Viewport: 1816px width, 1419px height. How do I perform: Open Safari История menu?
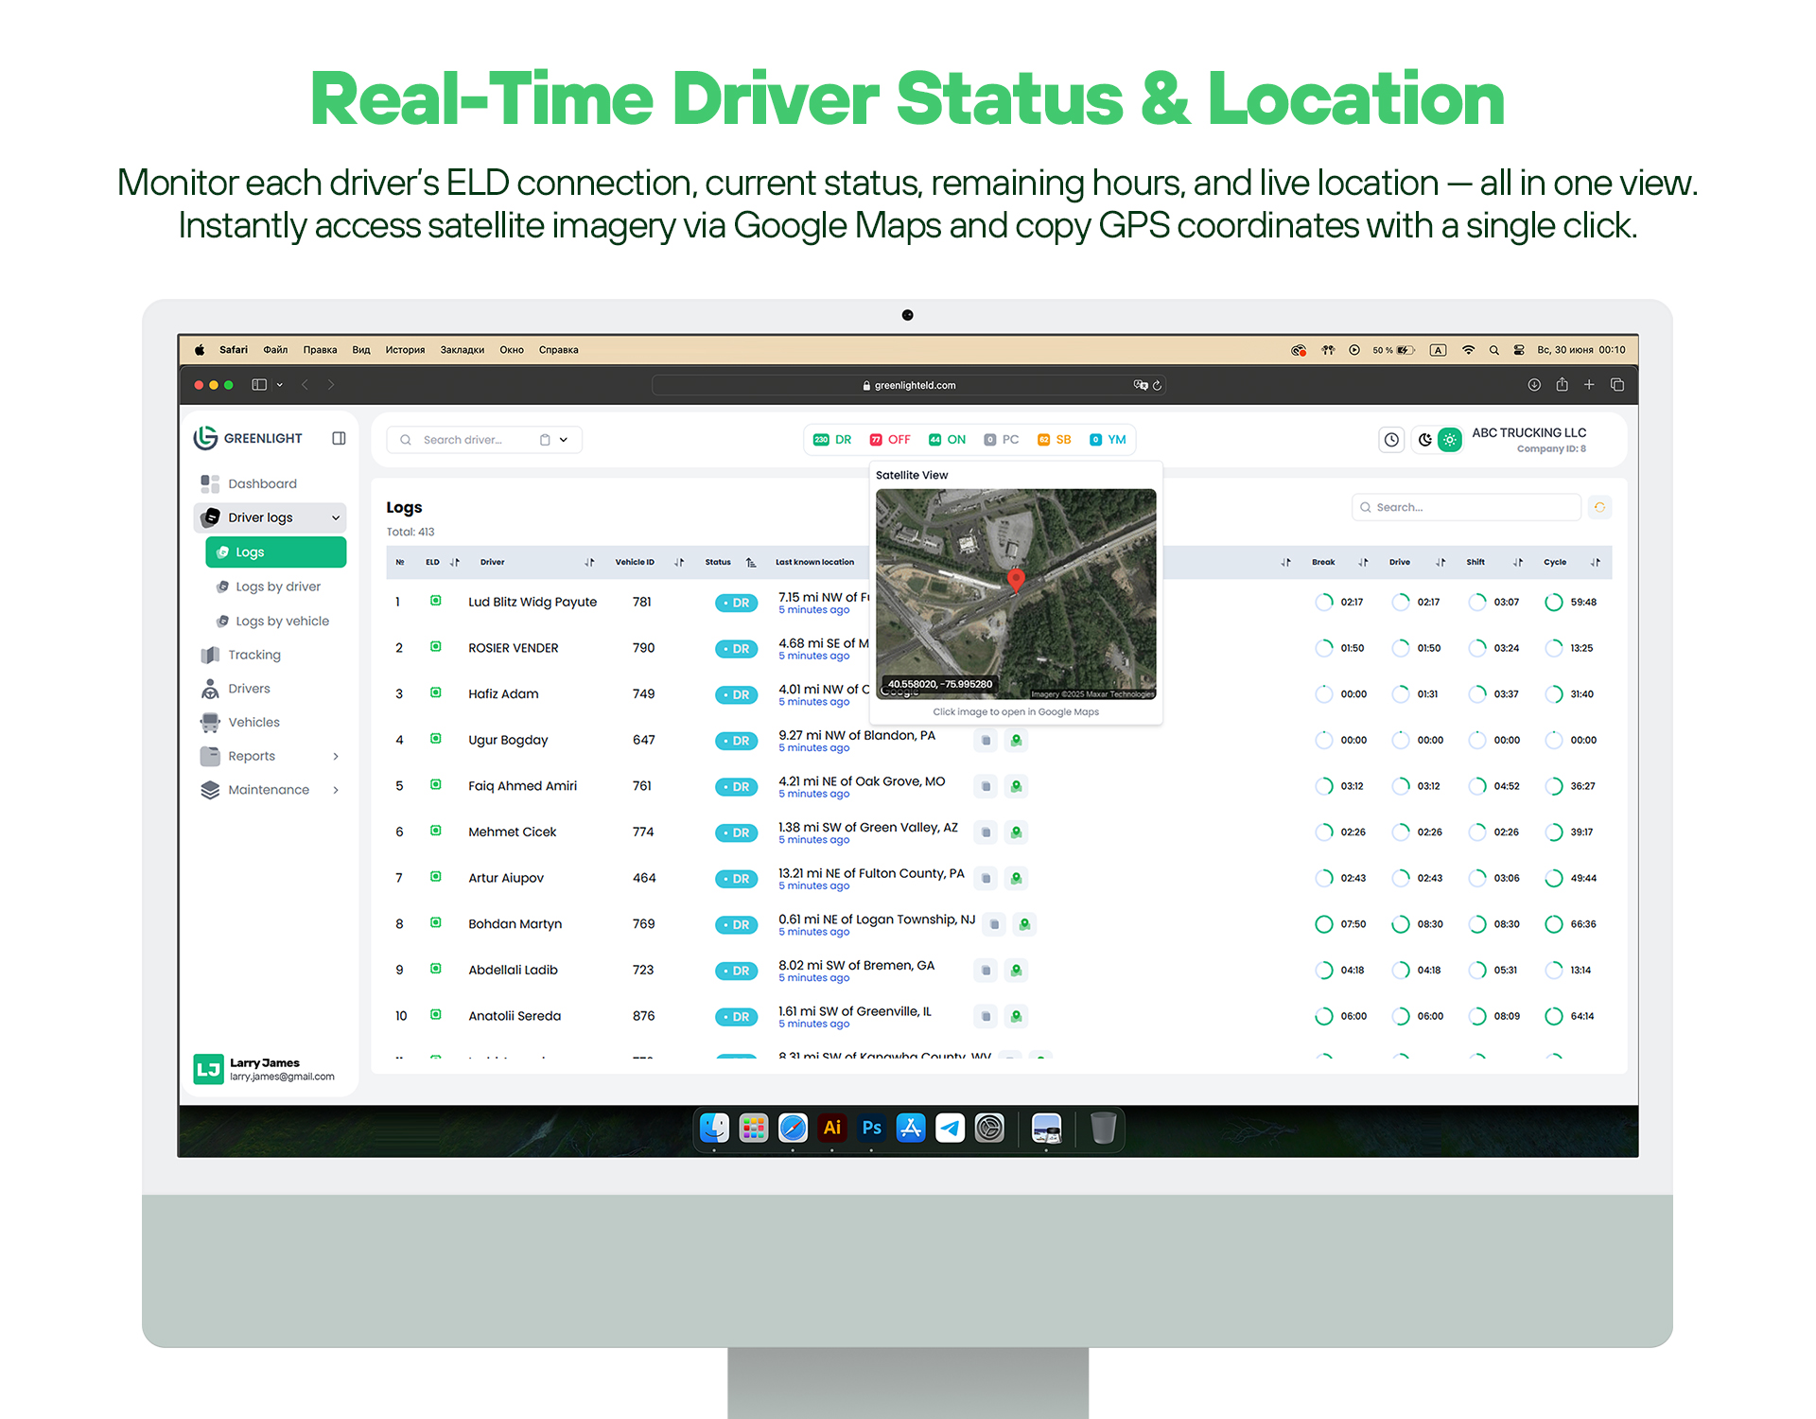(405, 350)
